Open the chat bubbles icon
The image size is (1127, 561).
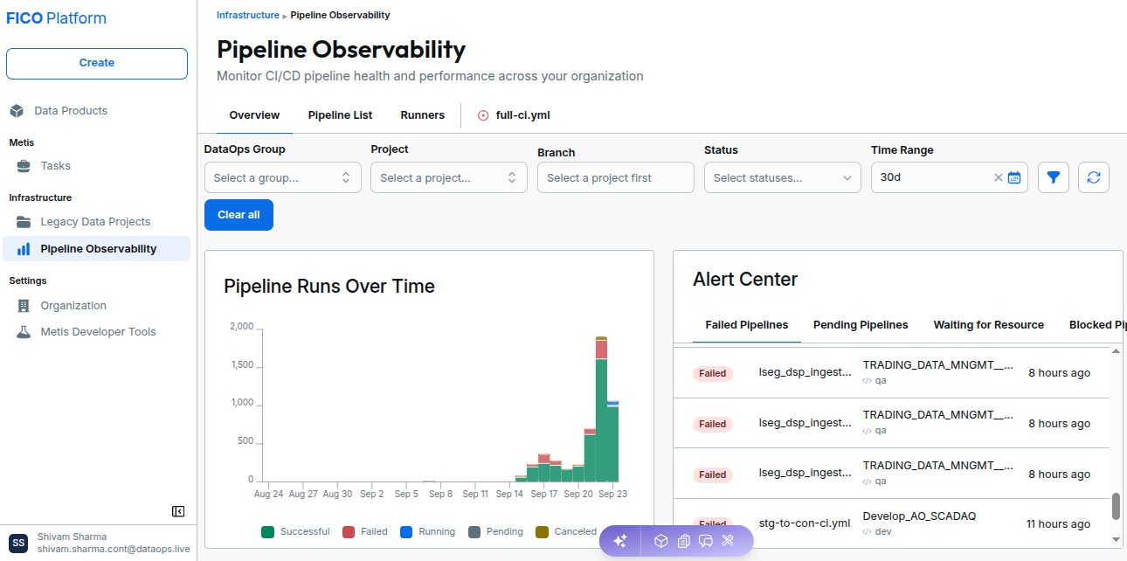coord(705,541)
